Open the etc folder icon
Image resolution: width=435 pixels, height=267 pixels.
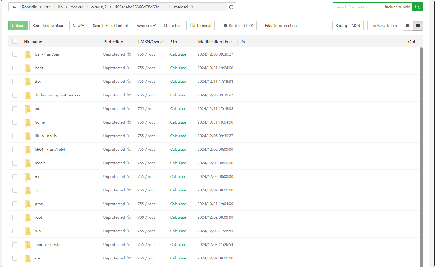tap(28, 109)
